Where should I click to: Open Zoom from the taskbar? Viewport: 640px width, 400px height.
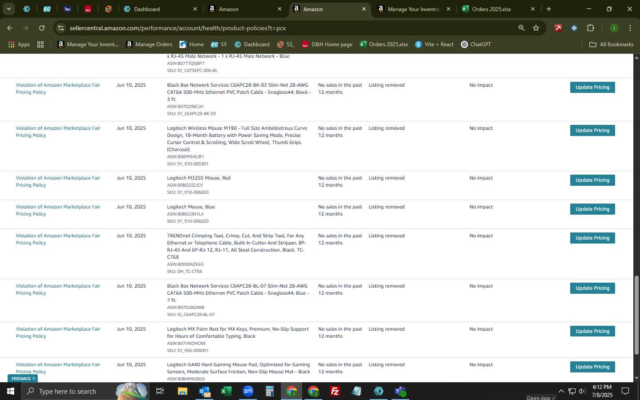tap(248, 391)
